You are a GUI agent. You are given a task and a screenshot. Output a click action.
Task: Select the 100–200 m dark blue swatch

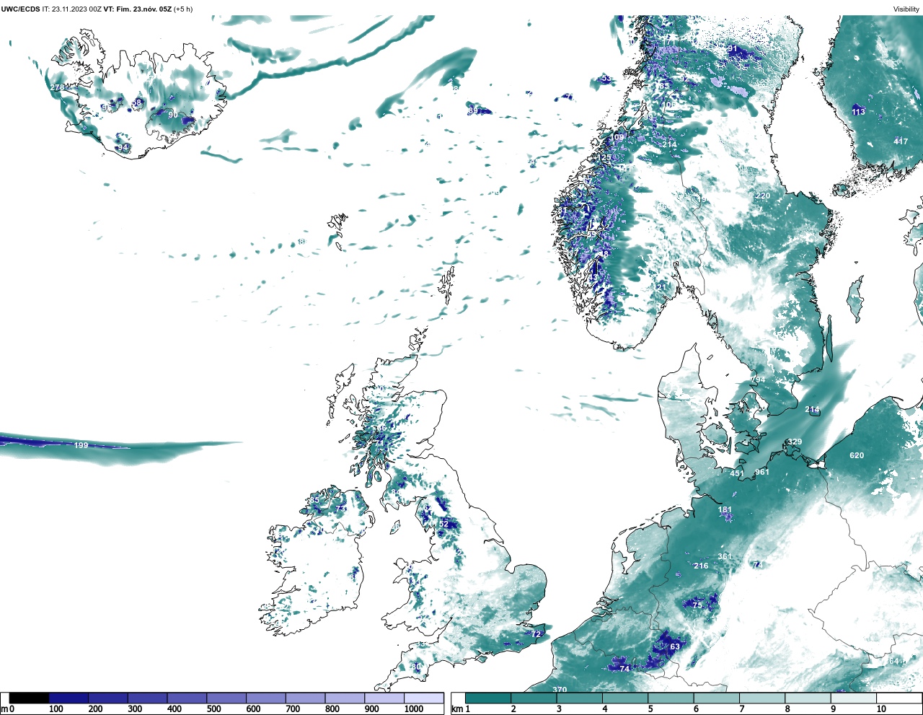[x=69, y=698]
